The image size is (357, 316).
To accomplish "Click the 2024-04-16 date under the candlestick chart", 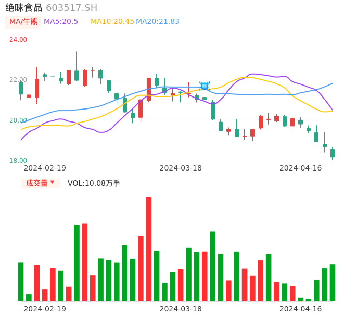I will 300,168.
